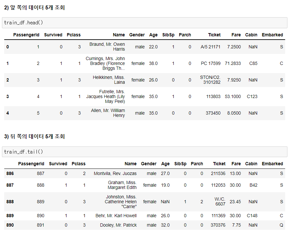
Task: Click the cabin value 'B42'
Action: [x=254, y=185]
